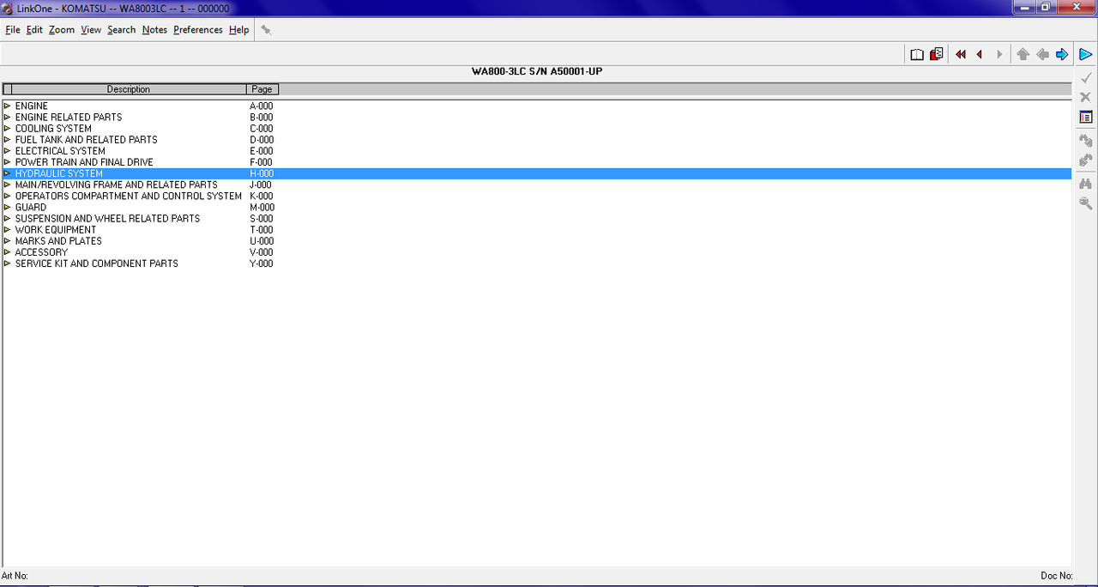
Task: Click the Page column header
Action: [262, 89]
